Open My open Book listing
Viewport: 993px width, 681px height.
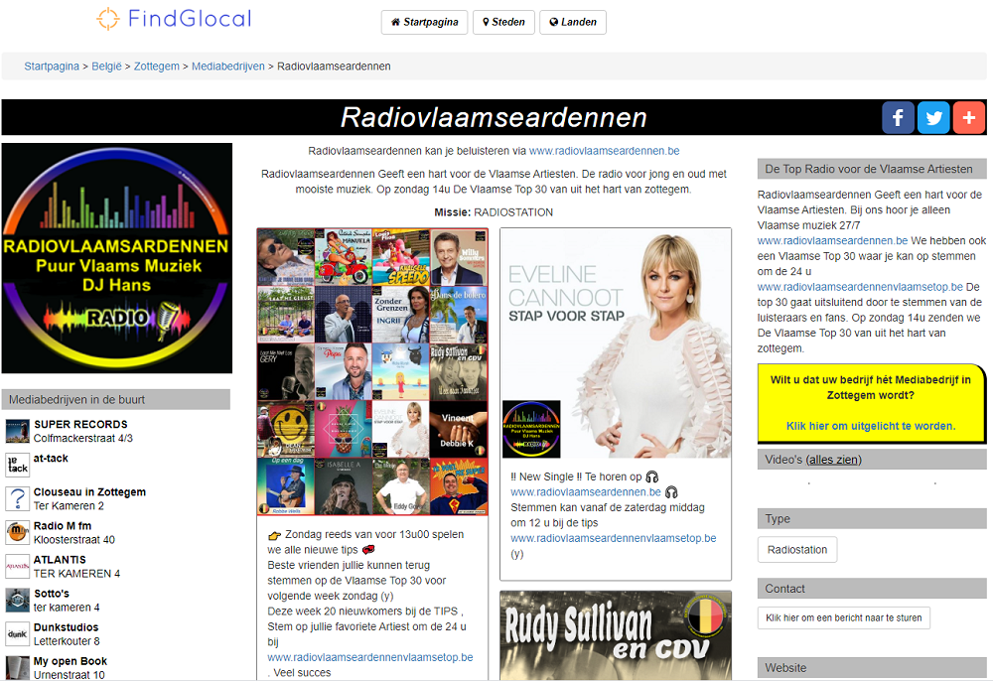[x=71, y=661]
